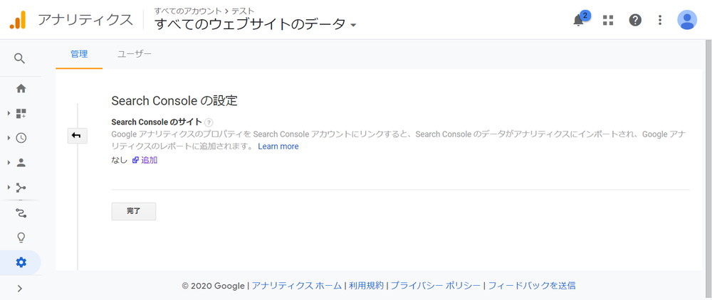Image resolution: width=712 pixels, height=300 pixels.
Task: Click the テスト breadcrumb text
Action: tap(243, 11)
